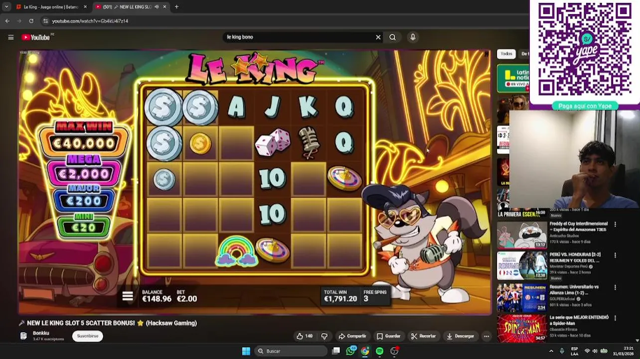
Task: Share the video via Compartir
Action: (352, 336)
